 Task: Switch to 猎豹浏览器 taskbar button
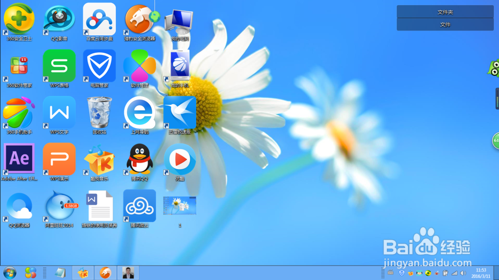click(105, 273)
